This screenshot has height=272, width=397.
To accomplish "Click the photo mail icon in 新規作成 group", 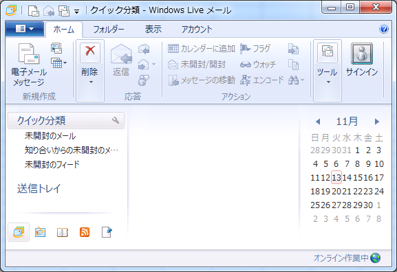I will 56,48.
